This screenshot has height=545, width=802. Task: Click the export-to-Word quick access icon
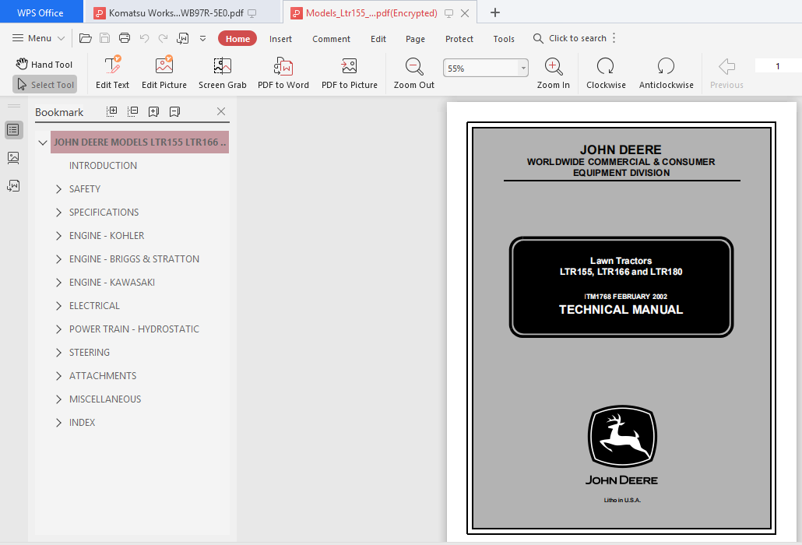coord(183,38)
